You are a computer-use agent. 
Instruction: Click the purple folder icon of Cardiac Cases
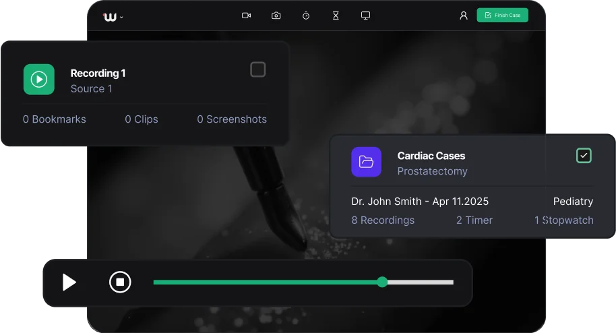366,162
